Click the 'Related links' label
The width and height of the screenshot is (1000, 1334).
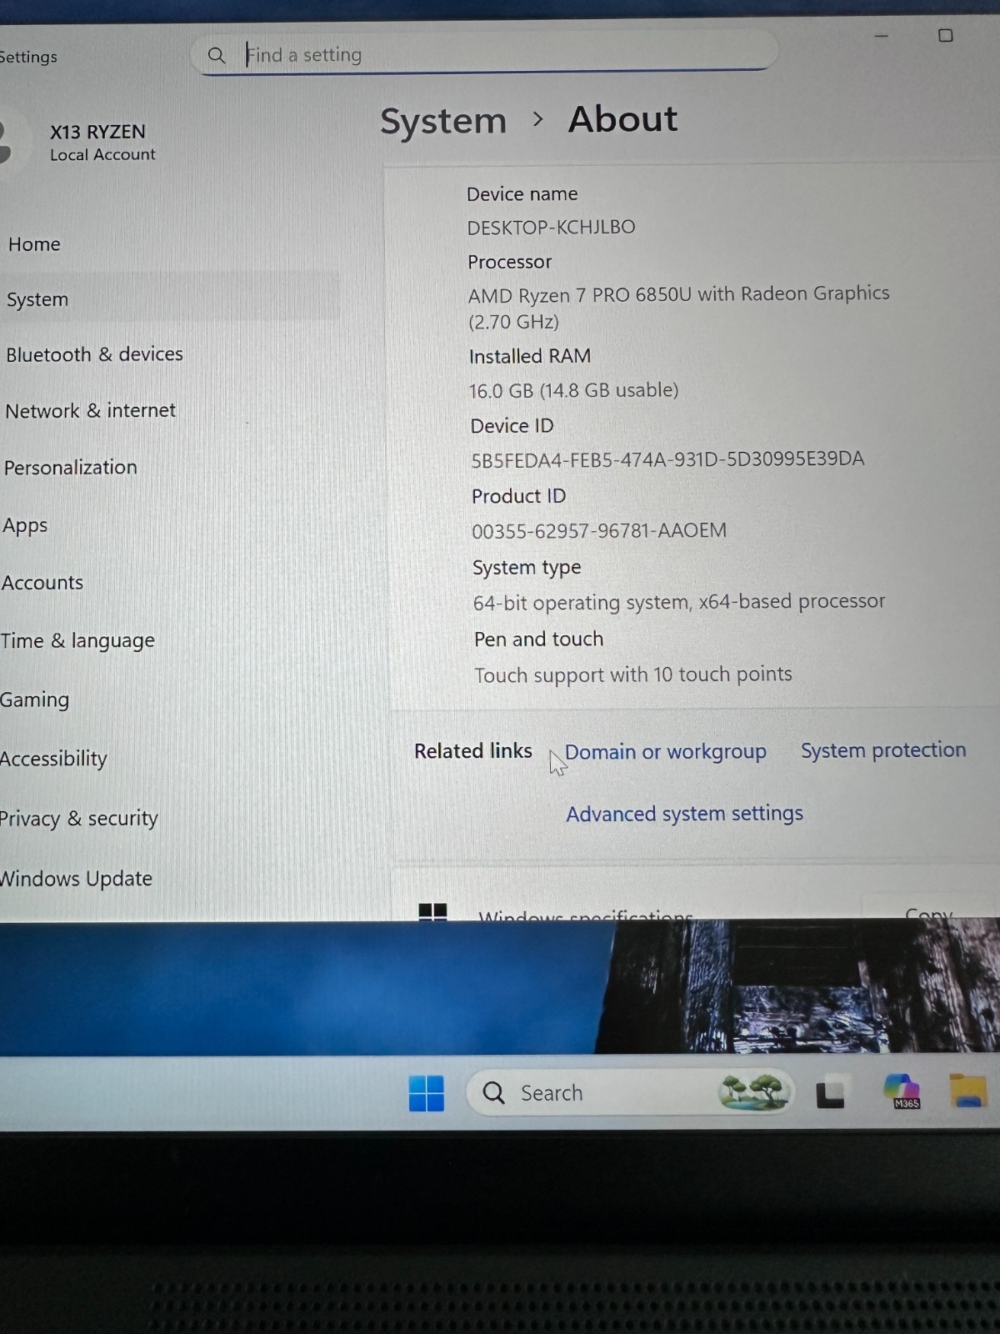point(472,751)
